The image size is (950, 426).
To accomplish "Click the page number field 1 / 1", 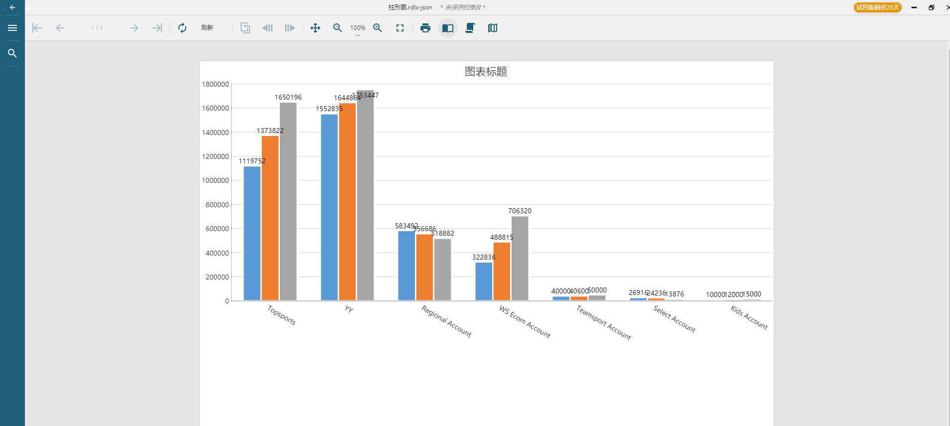I will click(97, 28).
